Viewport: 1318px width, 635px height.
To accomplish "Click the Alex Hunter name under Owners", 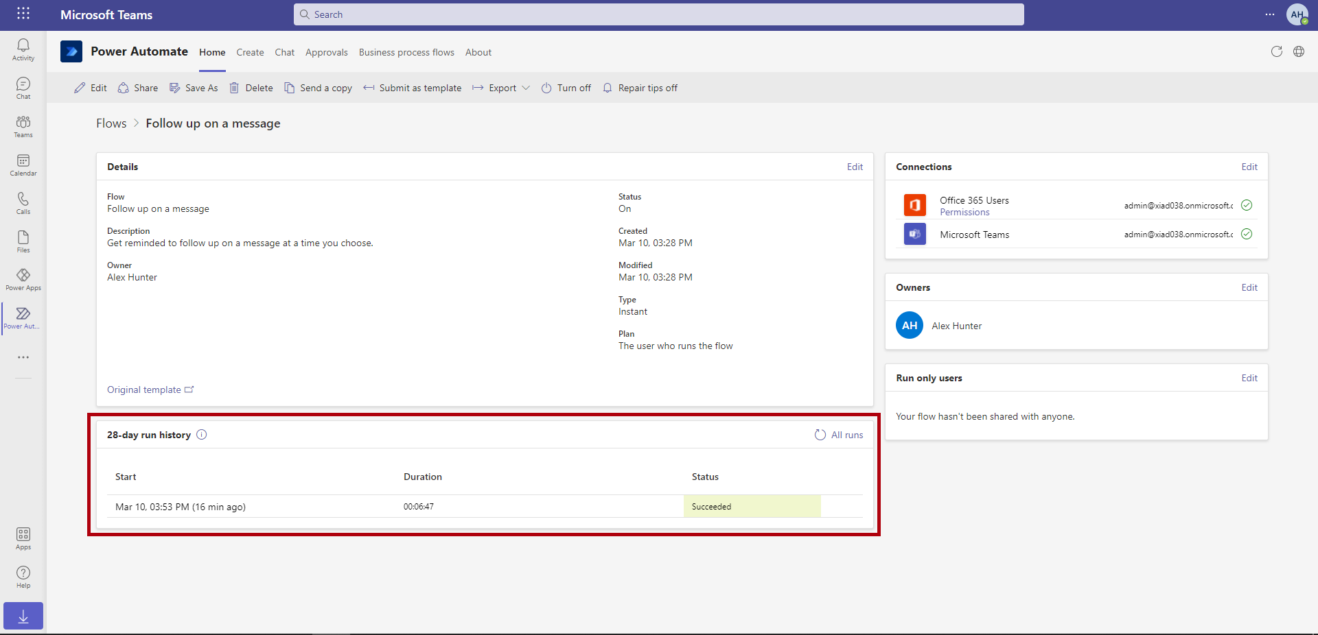I will point(956,326).
